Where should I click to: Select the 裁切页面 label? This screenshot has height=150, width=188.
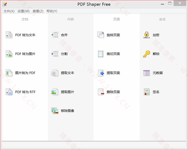113,54
